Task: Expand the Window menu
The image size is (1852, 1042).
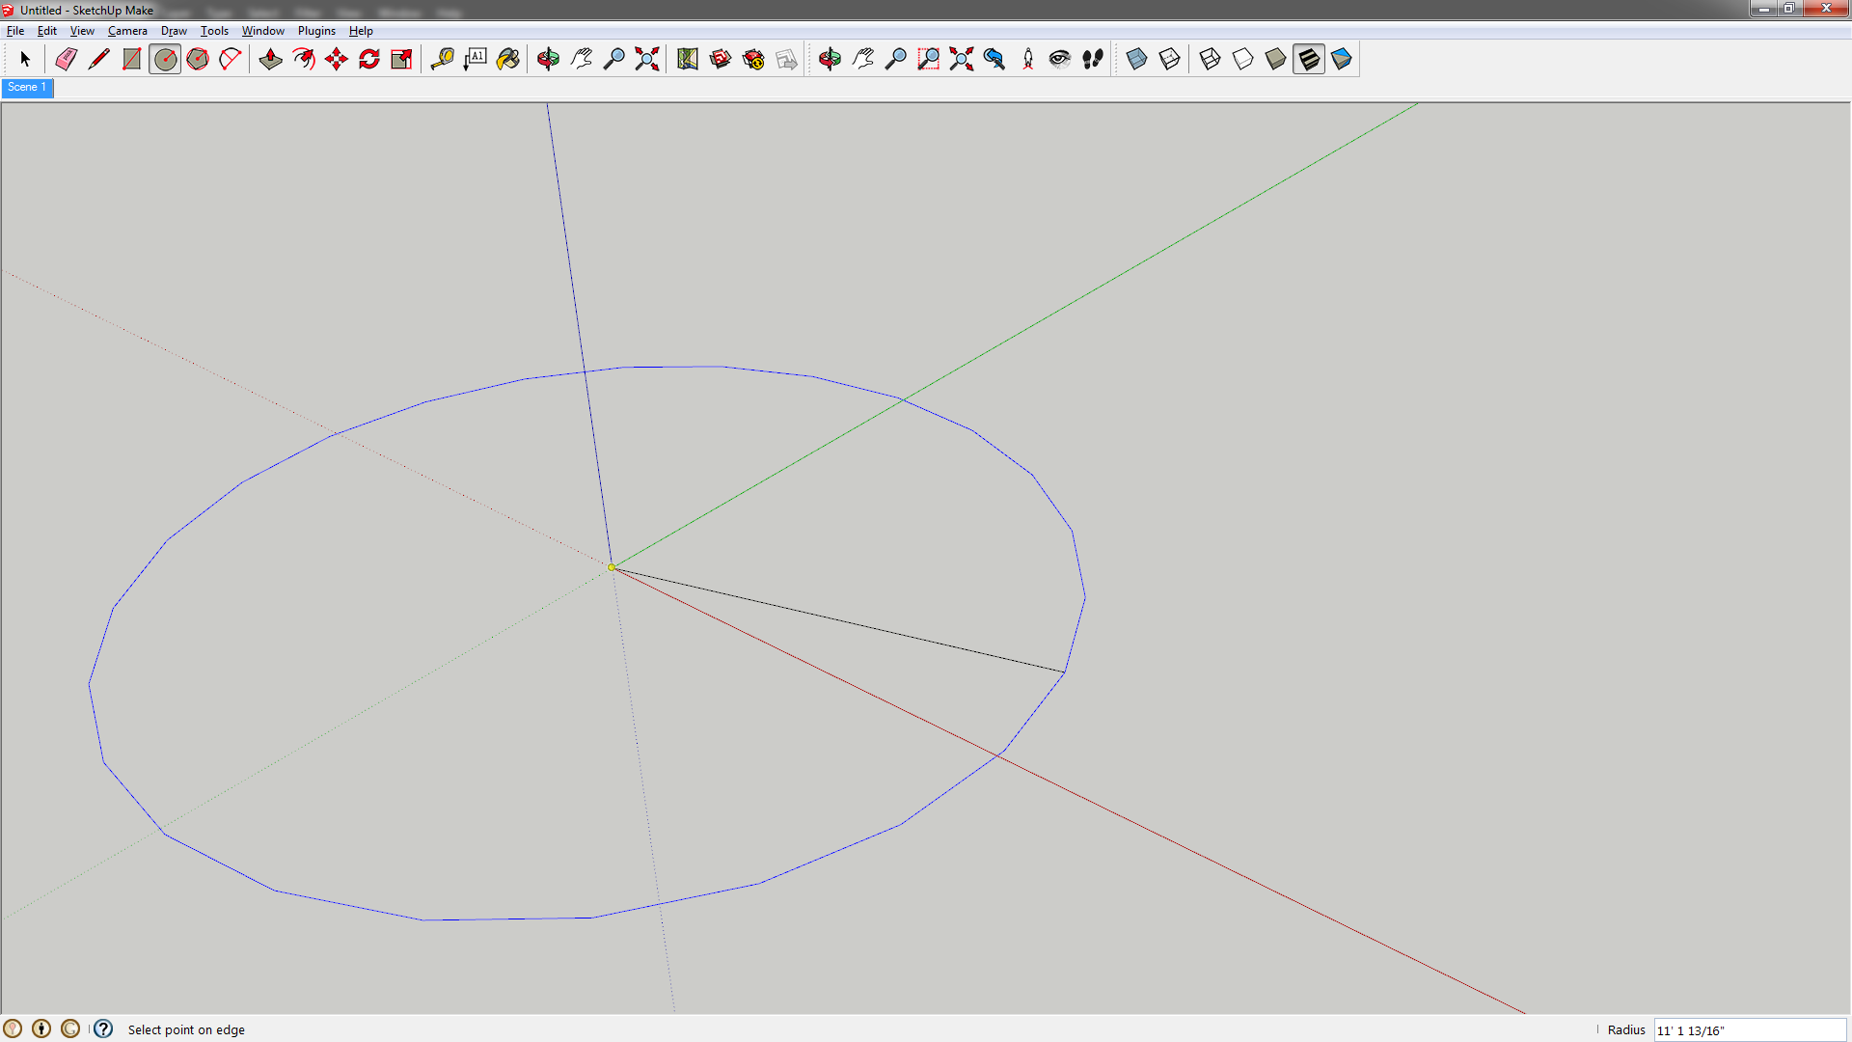Action: [x=262, y=31]
